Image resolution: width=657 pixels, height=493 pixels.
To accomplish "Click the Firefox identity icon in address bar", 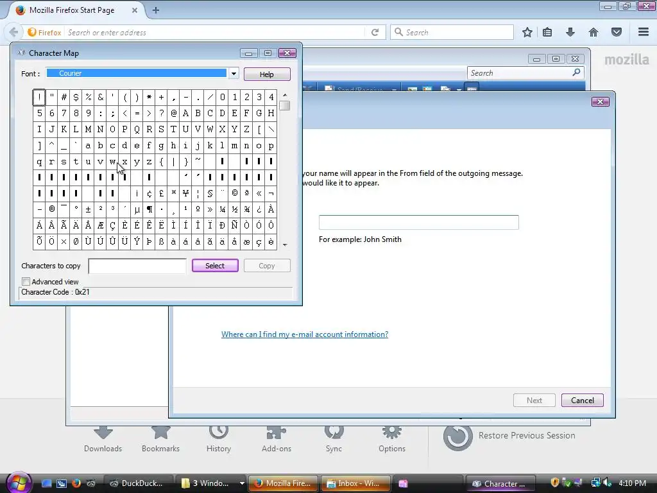I will (44, 32).
